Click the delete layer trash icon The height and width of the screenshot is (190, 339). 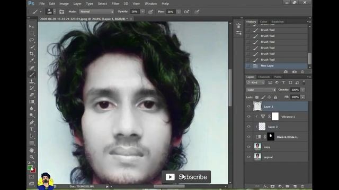click(302, 186)
